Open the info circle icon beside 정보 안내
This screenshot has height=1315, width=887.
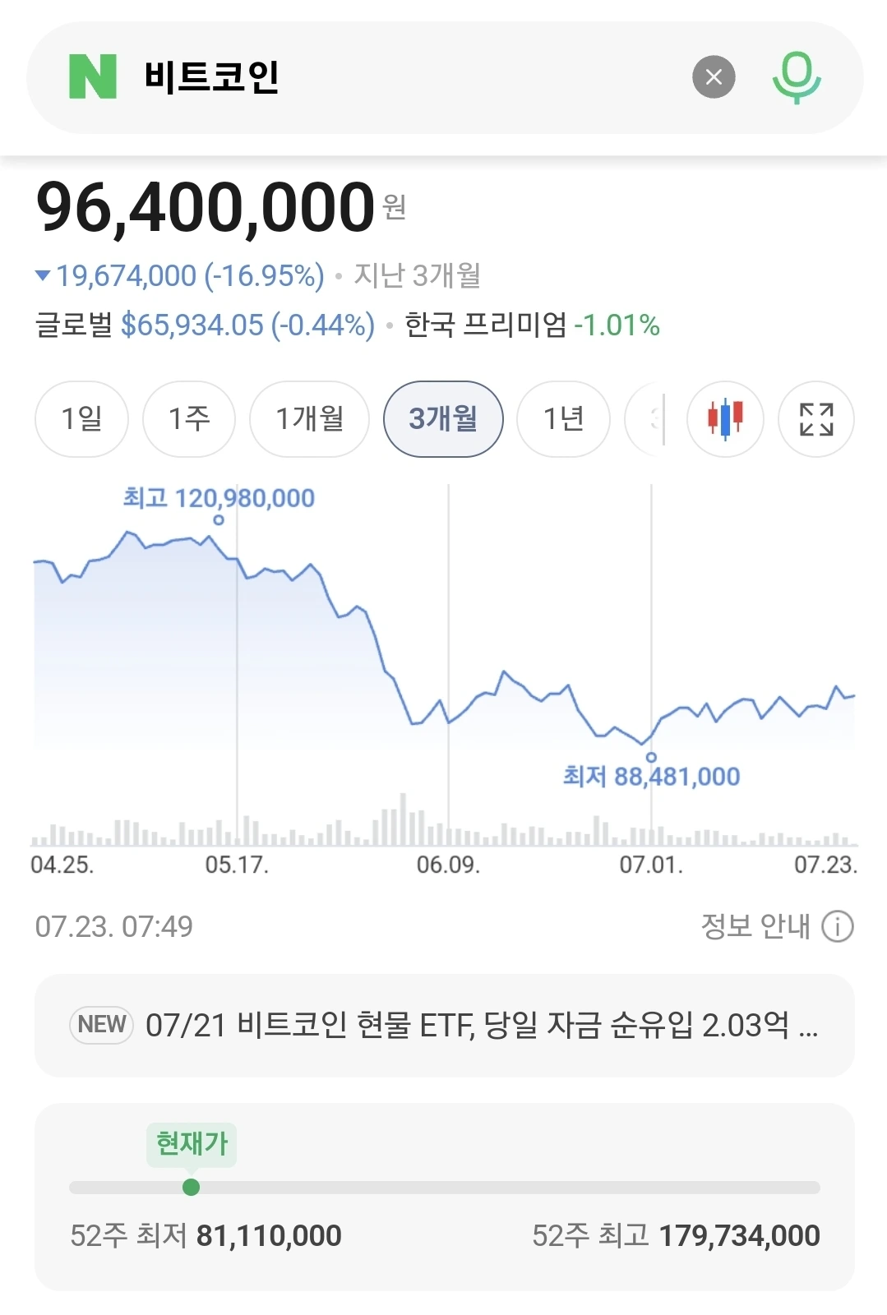point(838,926)
